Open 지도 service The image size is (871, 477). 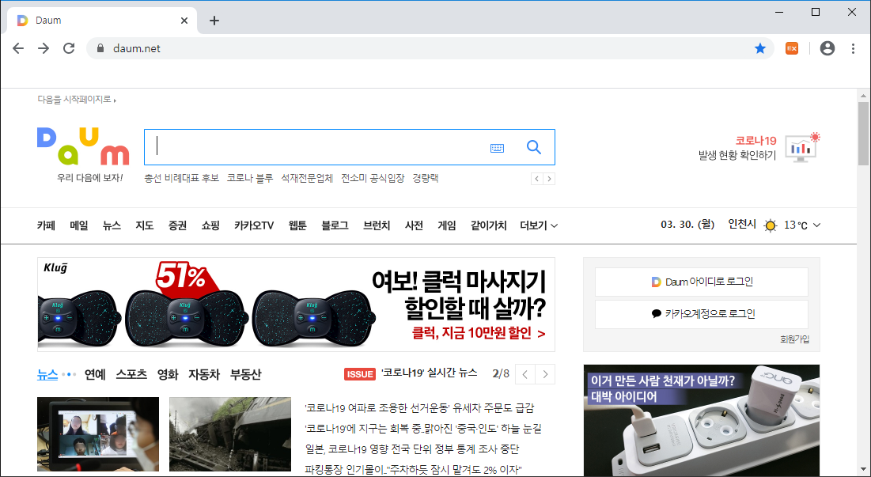click(145, 225)
